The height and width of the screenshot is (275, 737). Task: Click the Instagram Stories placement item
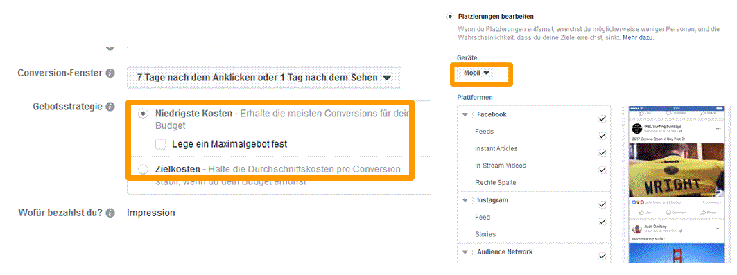tap(485, 234)
